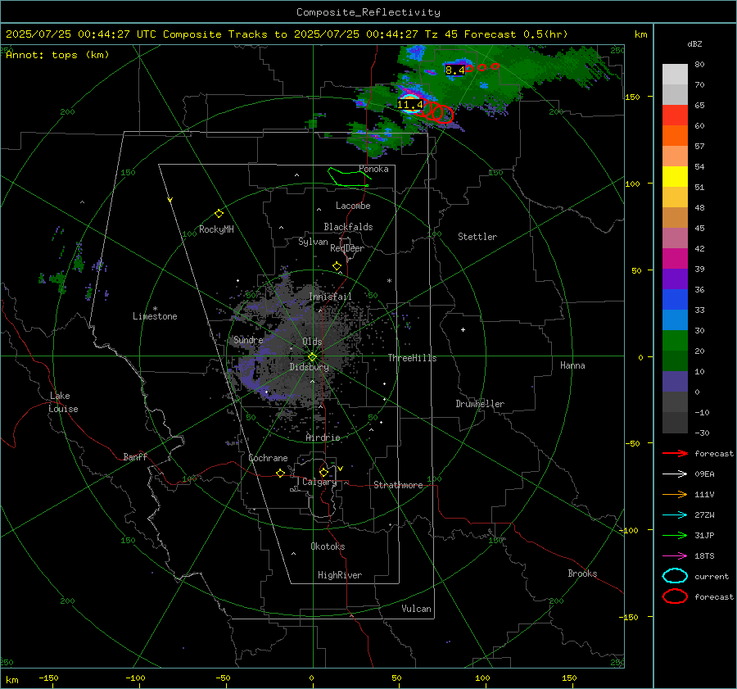The height and width of the screenshot is (689, 737).
Task: Click the Banff town label
Action: (135, 456)
